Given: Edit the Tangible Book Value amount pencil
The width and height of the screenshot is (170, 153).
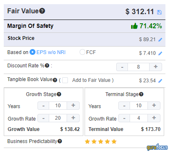Looking at the screenshot, I should pos(160,81).
